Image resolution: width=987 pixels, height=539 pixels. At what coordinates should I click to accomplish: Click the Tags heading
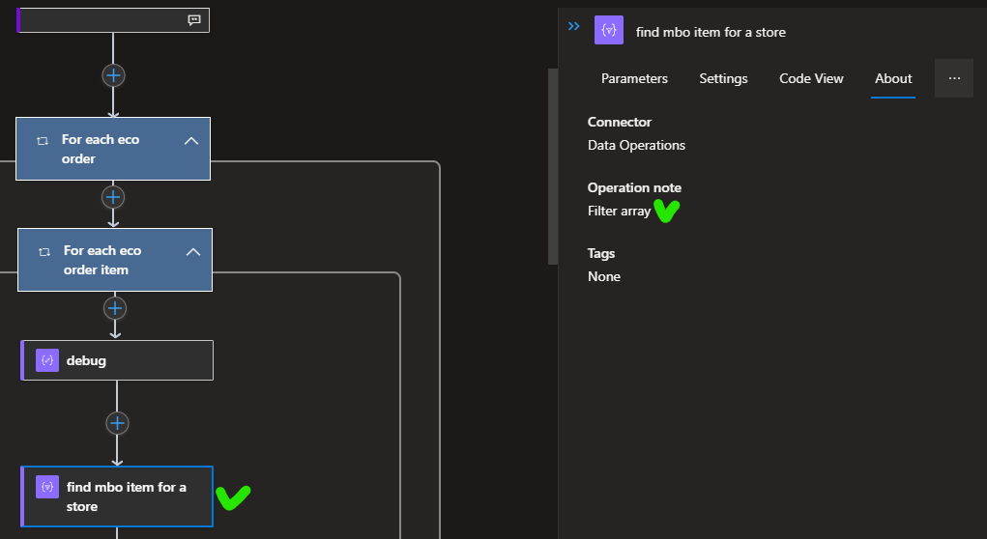tap(601, 253)
